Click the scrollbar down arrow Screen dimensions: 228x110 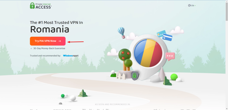click(227, 108)
